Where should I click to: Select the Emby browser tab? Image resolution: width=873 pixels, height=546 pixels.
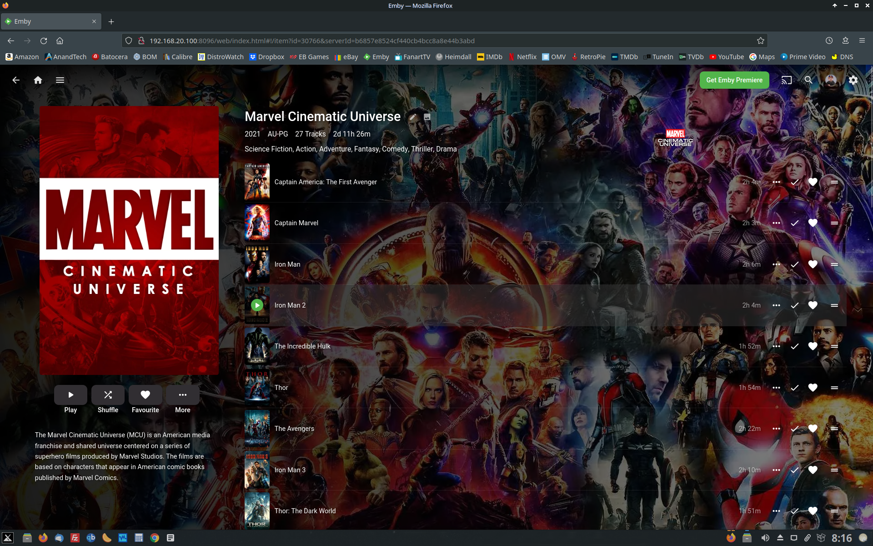pyautogui.click(x=50, y=21)
